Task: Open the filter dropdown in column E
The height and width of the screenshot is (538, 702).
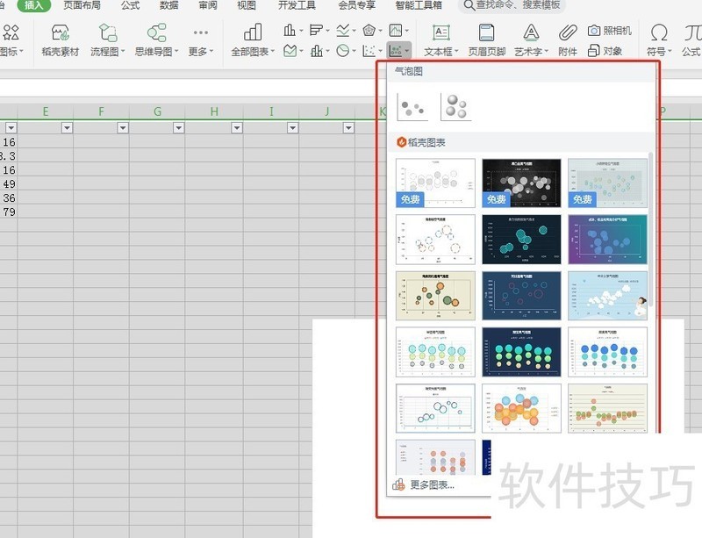Action: click(67, 128)
